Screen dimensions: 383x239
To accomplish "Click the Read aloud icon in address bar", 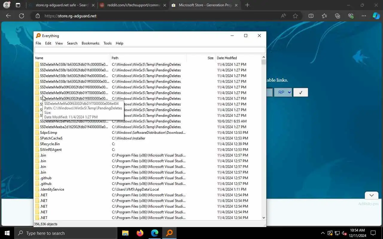I will [x=283, y=16].
